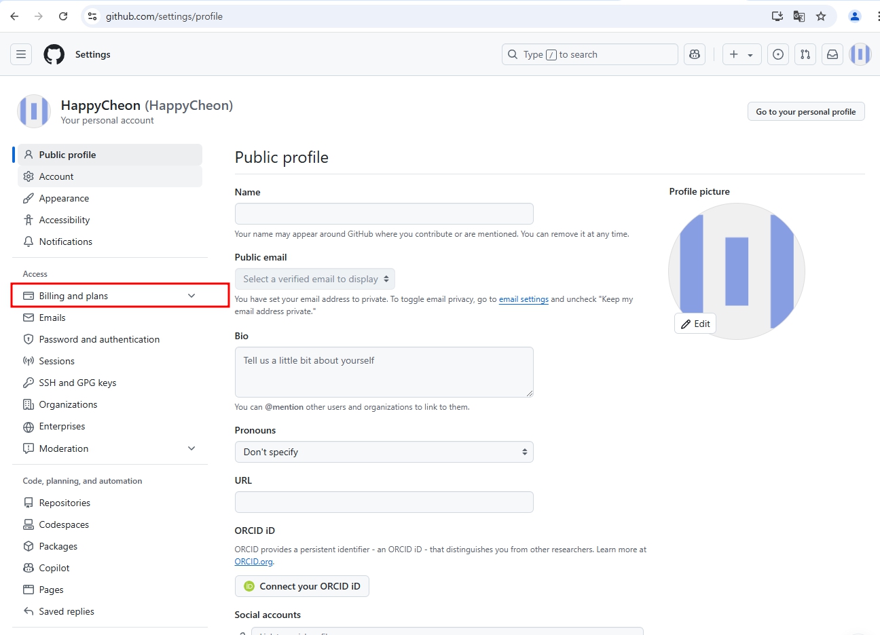Open the Pronouns Don't specify dropdown

coord(384,452)
